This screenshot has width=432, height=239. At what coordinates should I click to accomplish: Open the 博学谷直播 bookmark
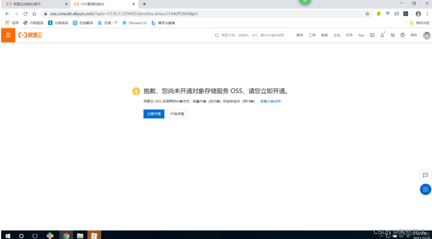click(163, 23)
